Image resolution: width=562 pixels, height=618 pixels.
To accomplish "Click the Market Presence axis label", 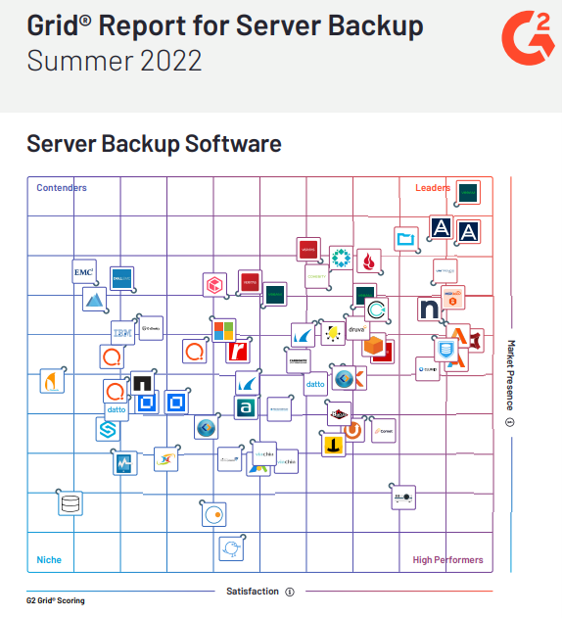I will (510, 375).
